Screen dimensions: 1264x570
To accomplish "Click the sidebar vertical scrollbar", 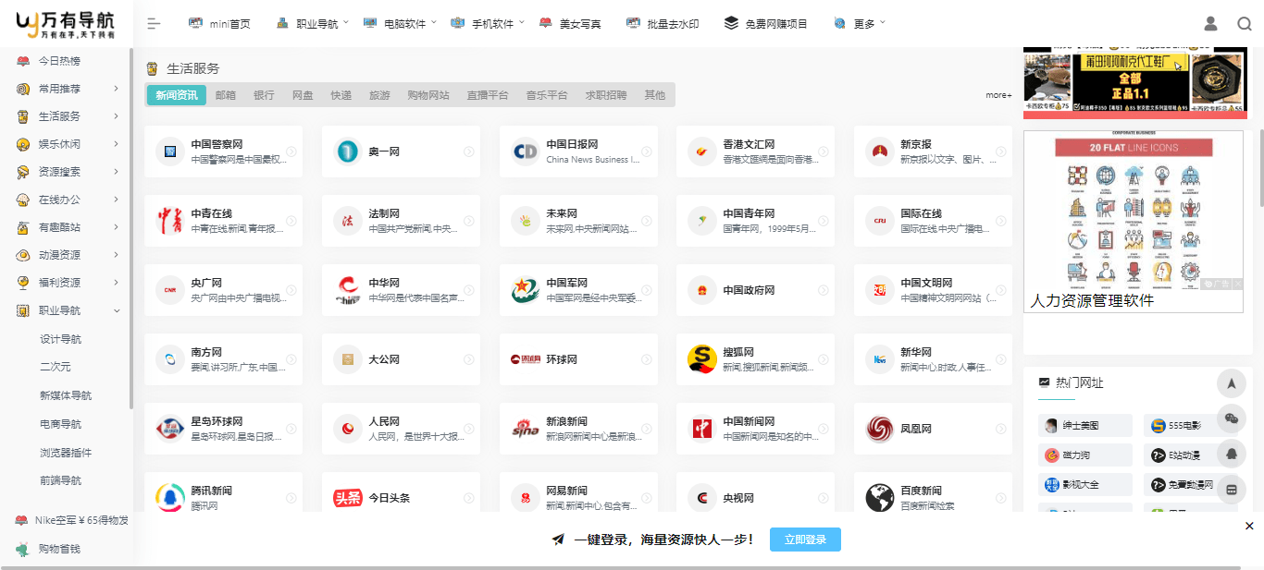I will (131, 228).
